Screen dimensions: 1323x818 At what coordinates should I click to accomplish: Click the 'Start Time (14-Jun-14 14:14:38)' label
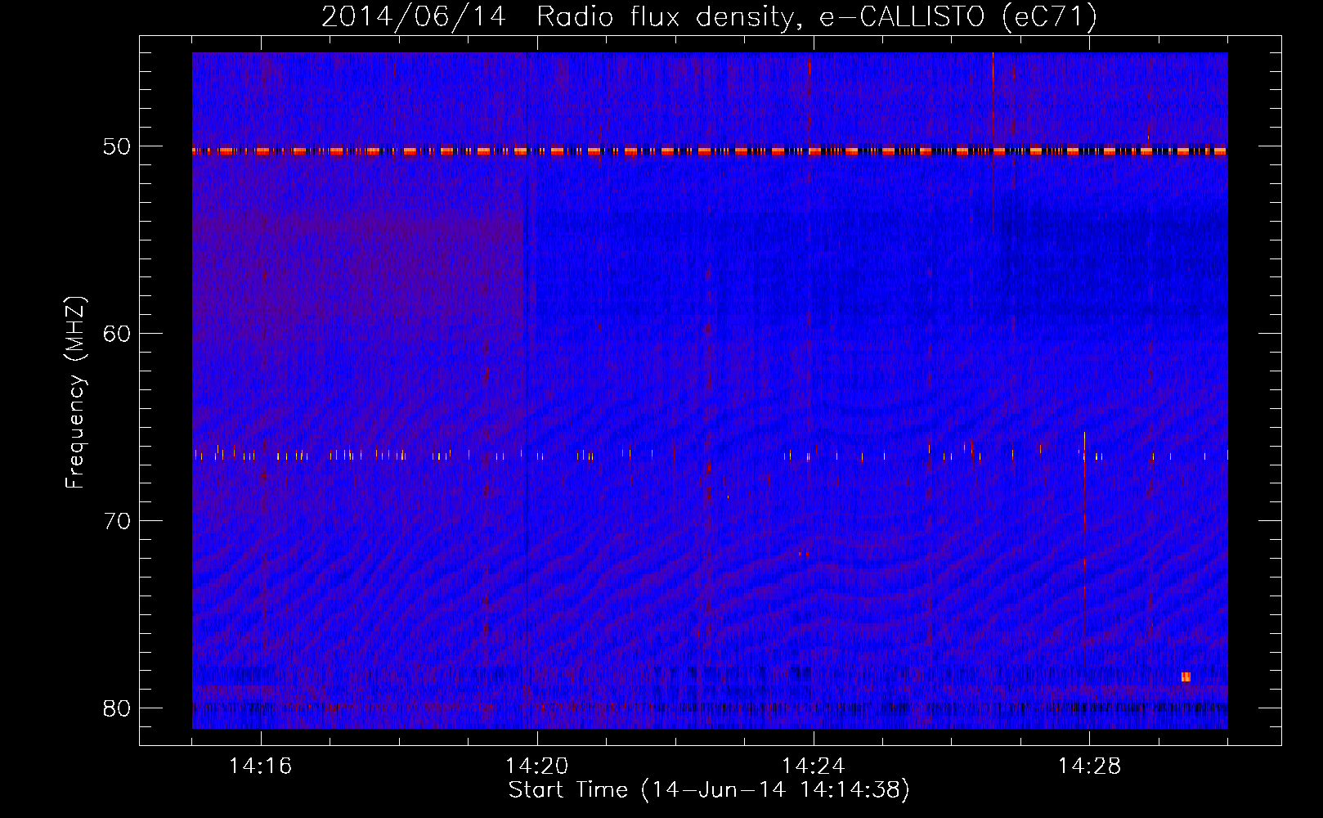coord(709,790)
